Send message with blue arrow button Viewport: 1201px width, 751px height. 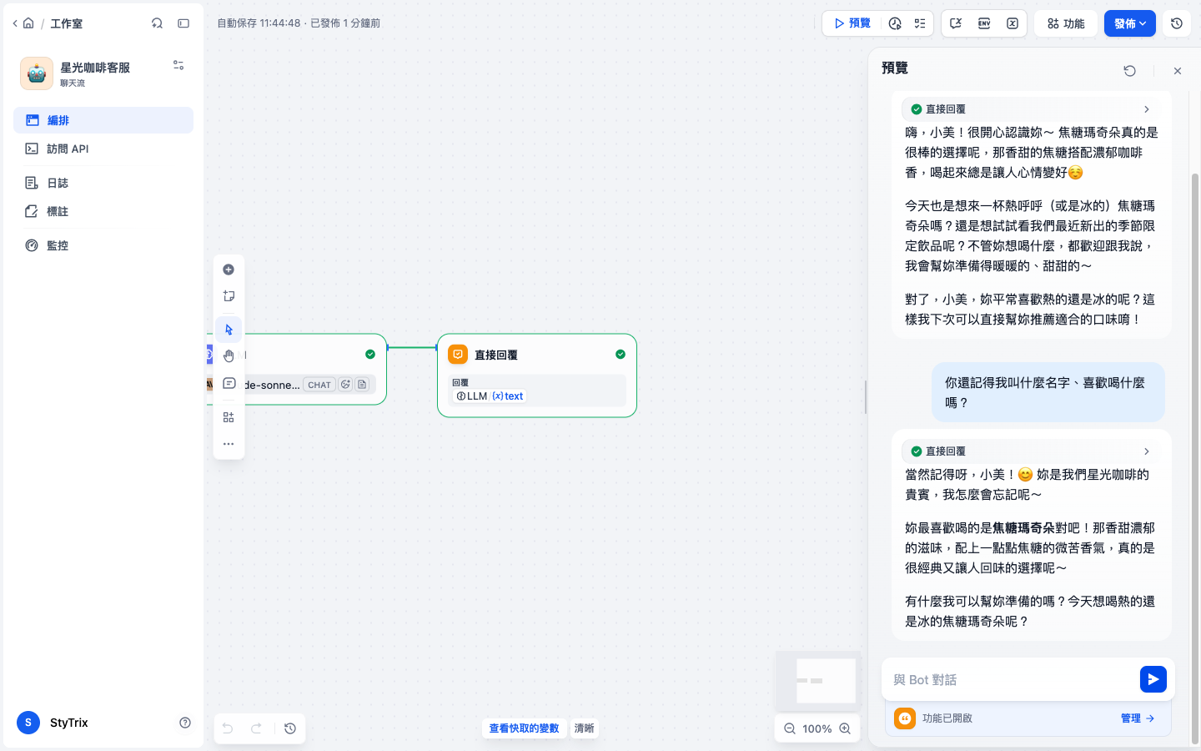click(x=1153, y=679)
